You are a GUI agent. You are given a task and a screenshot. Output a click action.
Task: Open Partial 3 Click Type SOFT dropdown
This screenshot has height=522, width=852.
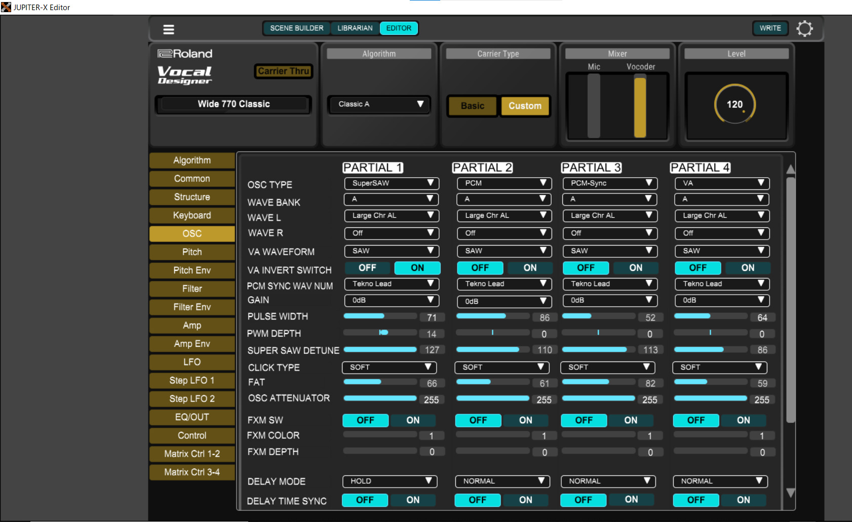[607, 368]
